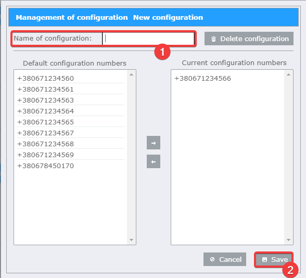
Task: Click the trash icon on Delete configuration
Action: (213, 39)
